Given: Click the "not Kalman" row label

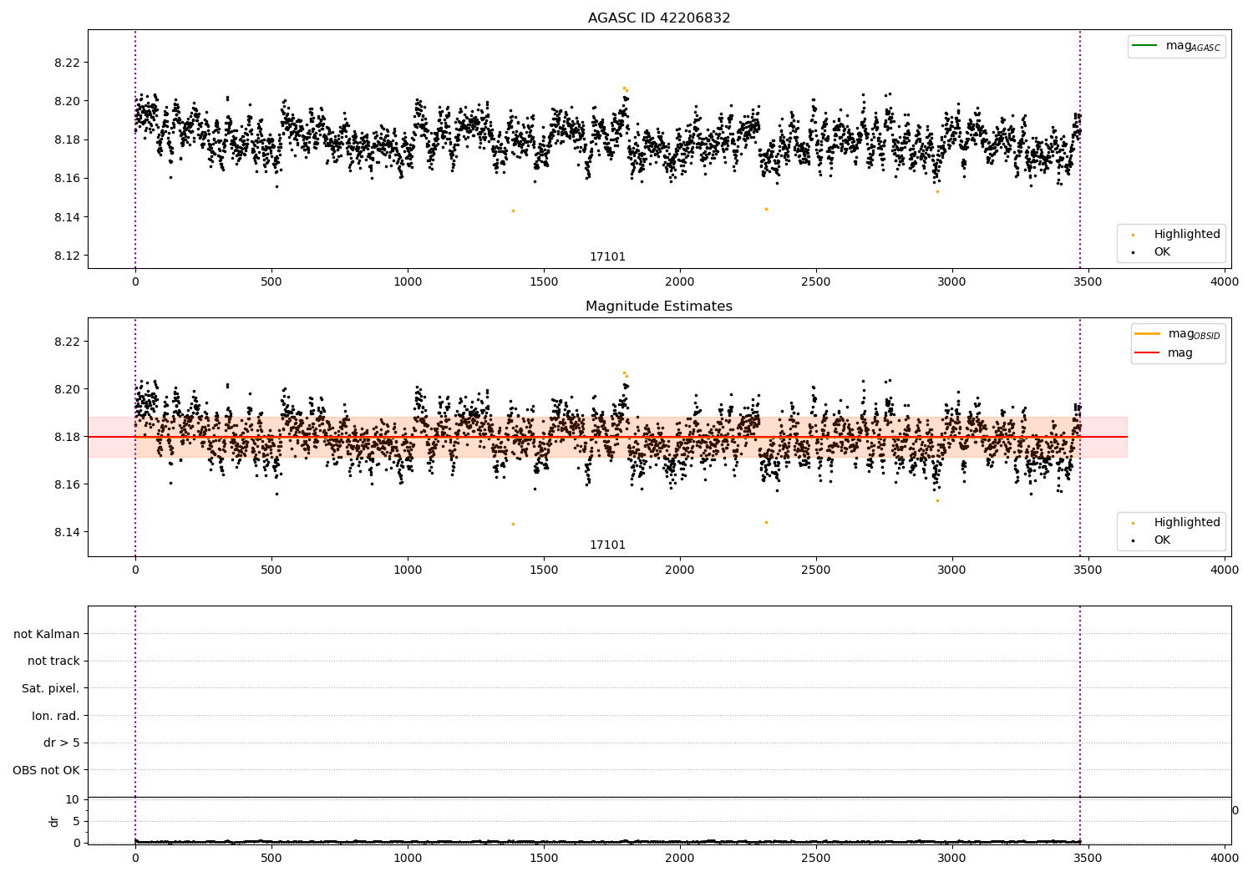Looking at the screenshot, I should [47, 634].
